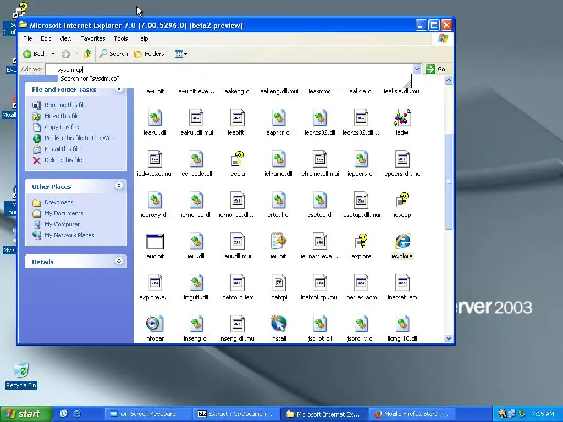Go to My Documents in Other Places
Image resolution: width=563 pixels, height=422 pixels.
coord(64,213)
